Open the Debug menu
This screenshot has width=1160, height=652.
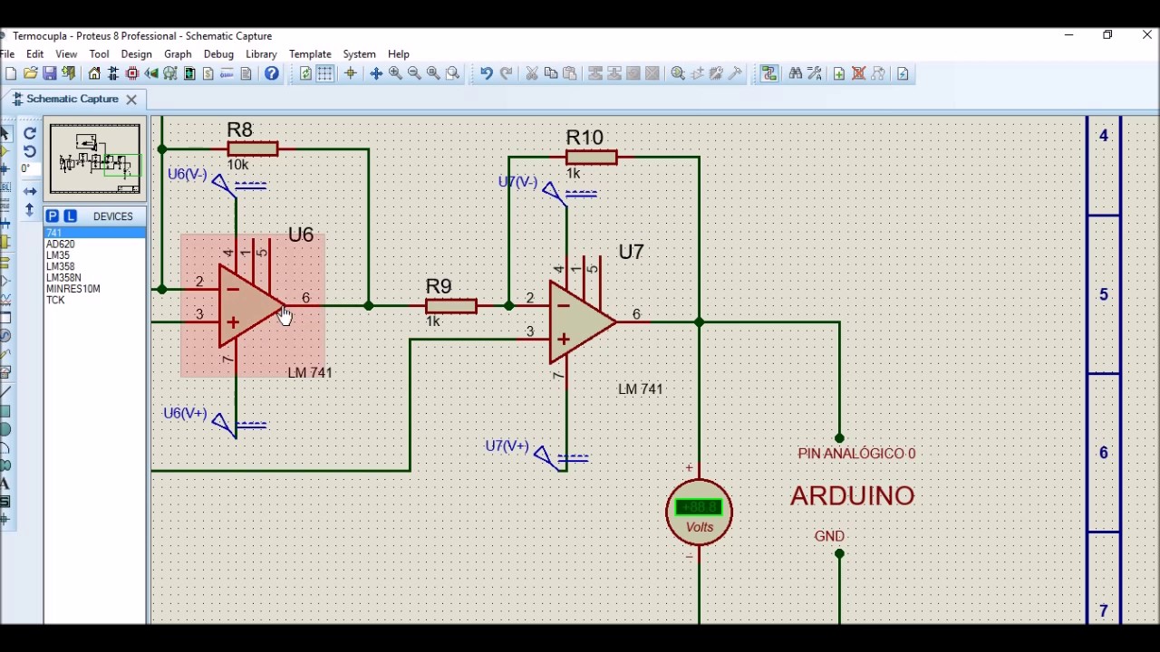tap(218, 54)
